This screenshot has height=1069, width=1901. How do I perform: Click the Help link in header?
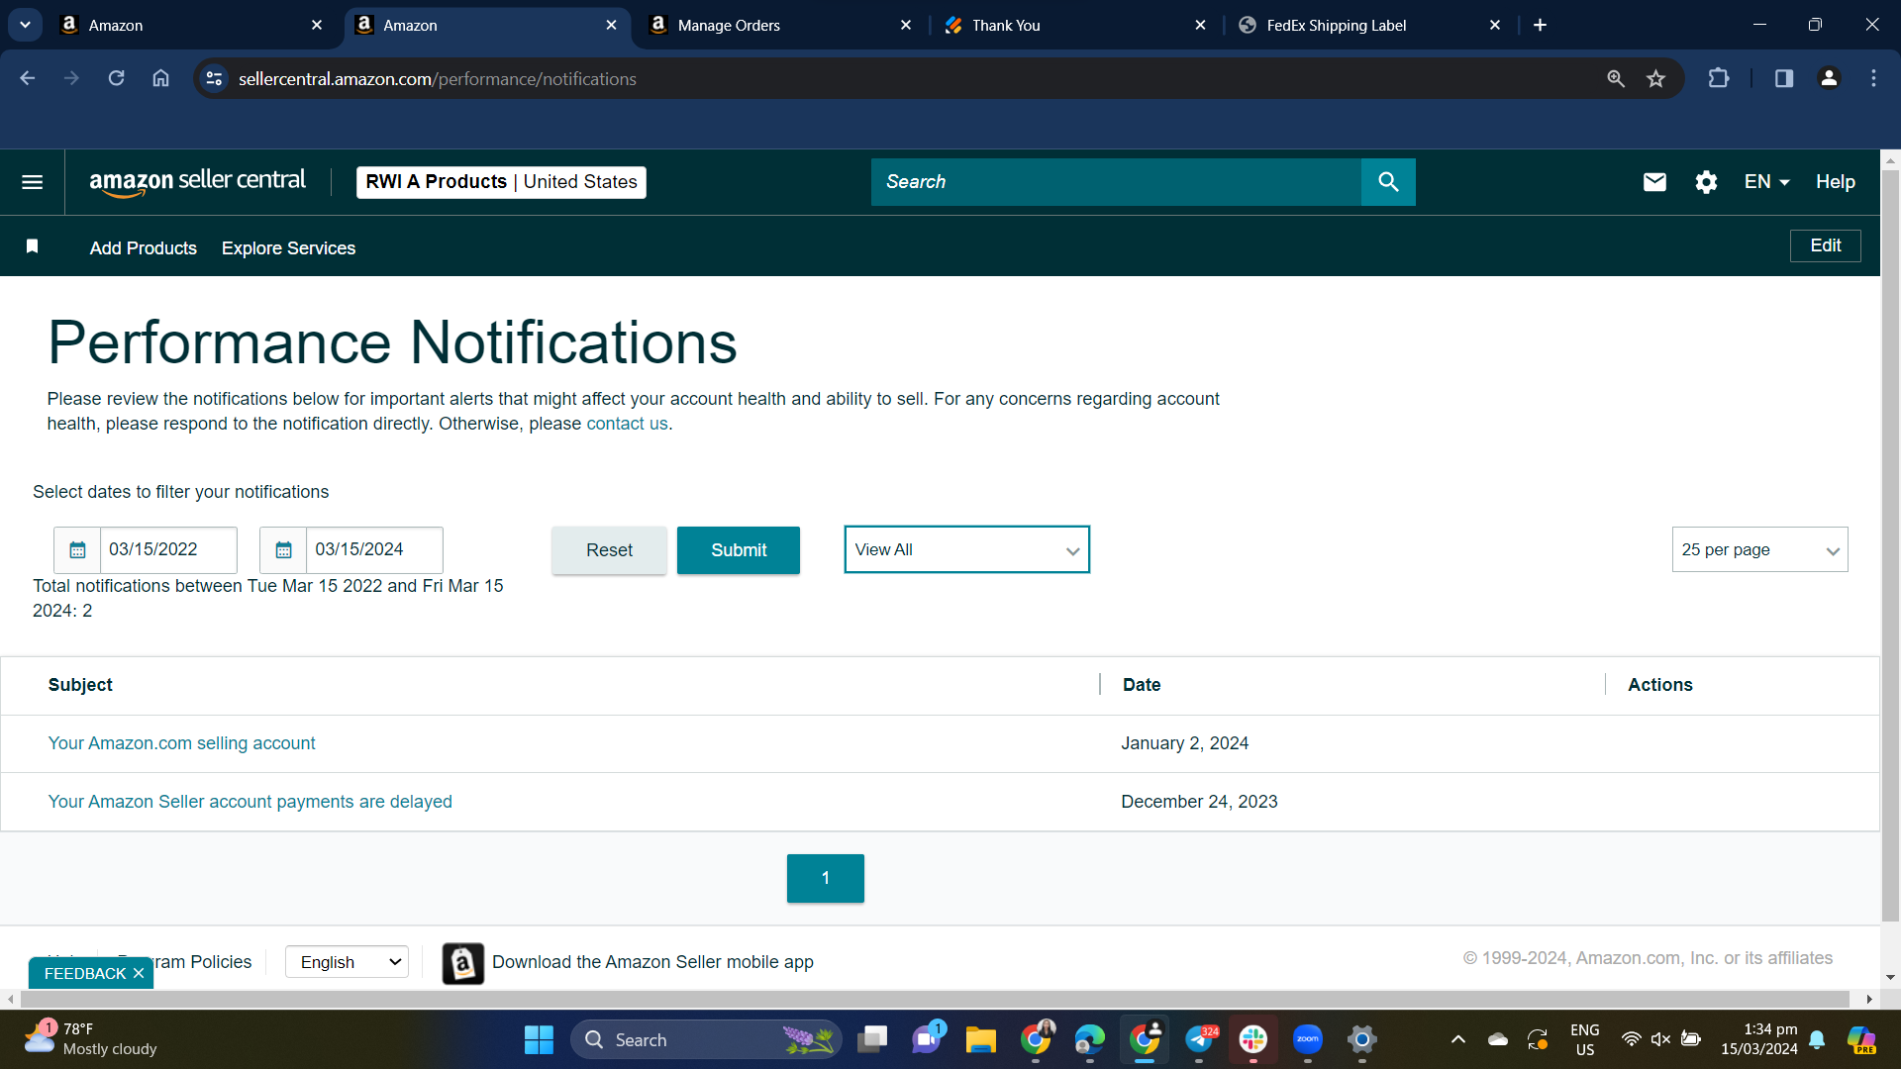1835,182
